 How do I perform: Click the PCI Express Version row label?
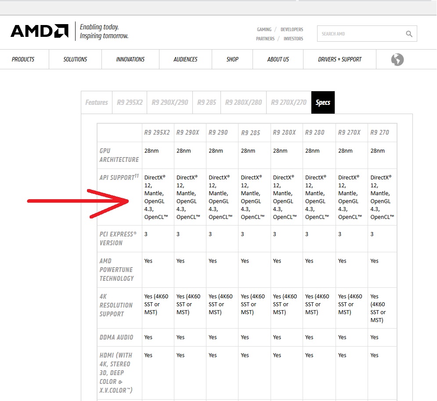point(118,238)
